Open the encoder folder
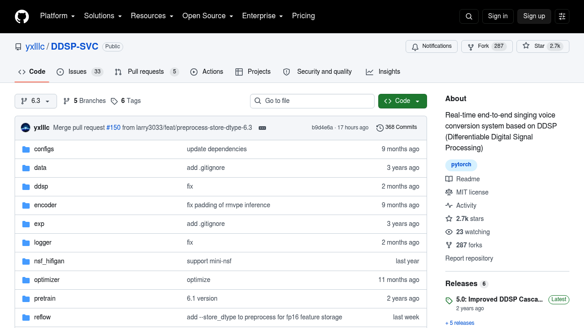 tap(46, 205)
